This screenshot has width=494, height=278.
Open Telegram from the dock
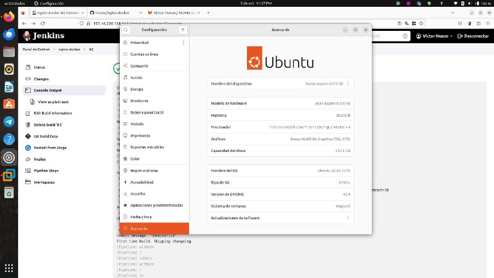tap(9, 122)
